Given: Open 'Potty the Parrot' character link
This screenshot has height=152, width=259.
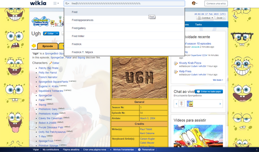Looking at the screenshot, I should click(48, 73).
